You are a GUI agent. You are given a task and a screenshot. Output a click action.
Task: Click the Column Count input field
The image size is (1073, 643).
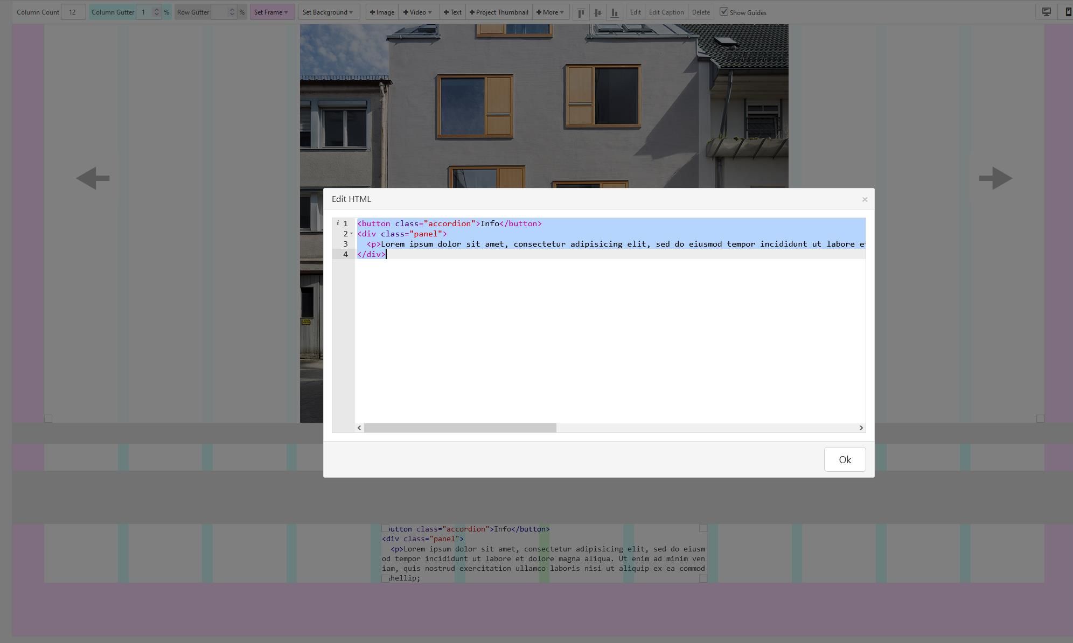pyautogui.click(x=73, y=12)
